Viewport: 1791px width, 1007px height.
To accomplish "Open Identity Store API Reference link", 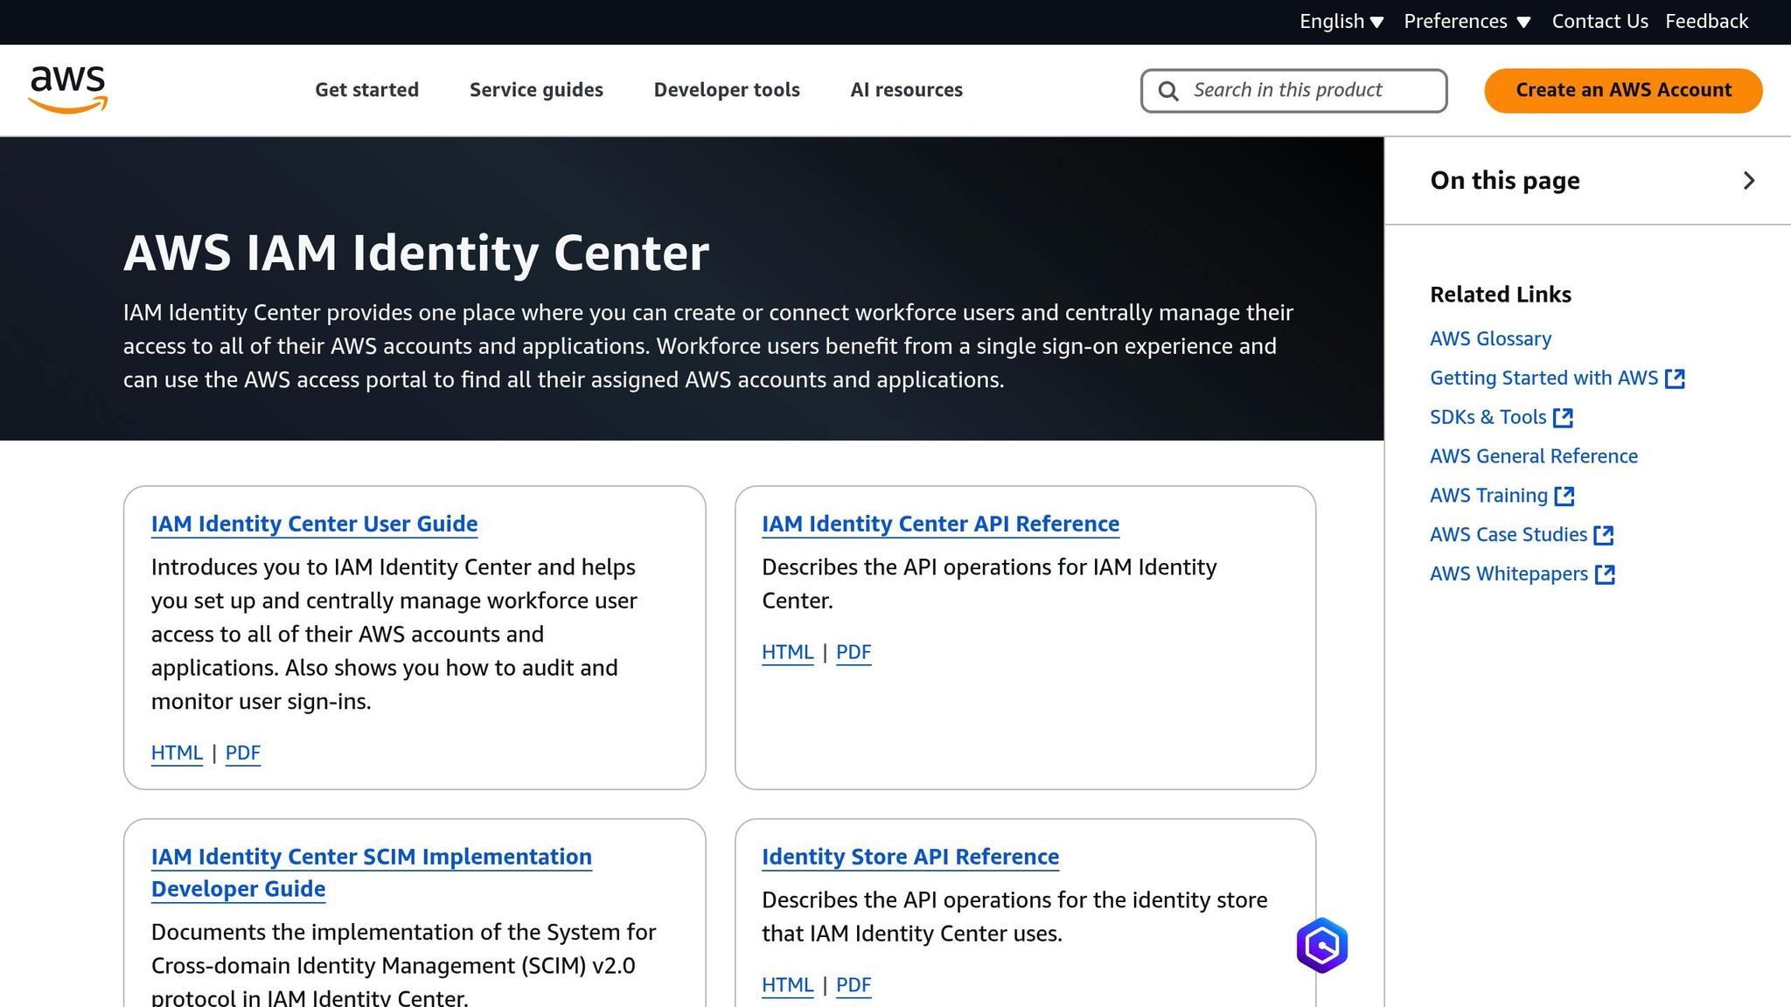I will [x=910, y=857].
